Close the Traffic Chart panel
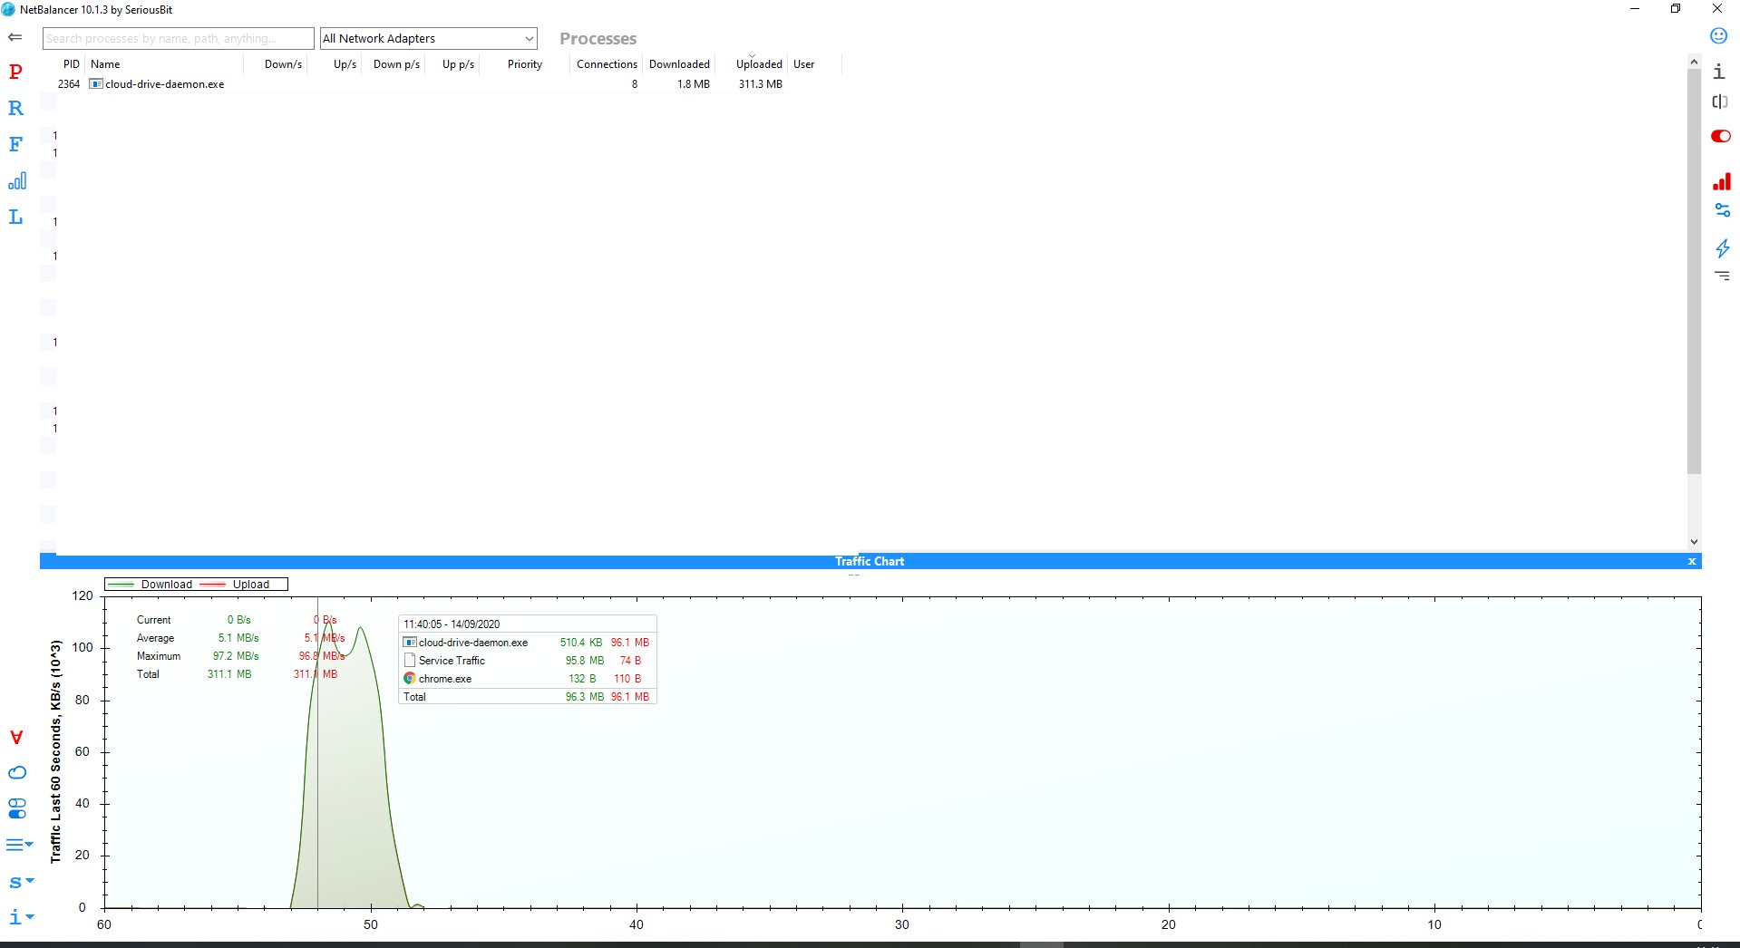Viewport: 1740px width, 948px height. tap(1691, 562)
